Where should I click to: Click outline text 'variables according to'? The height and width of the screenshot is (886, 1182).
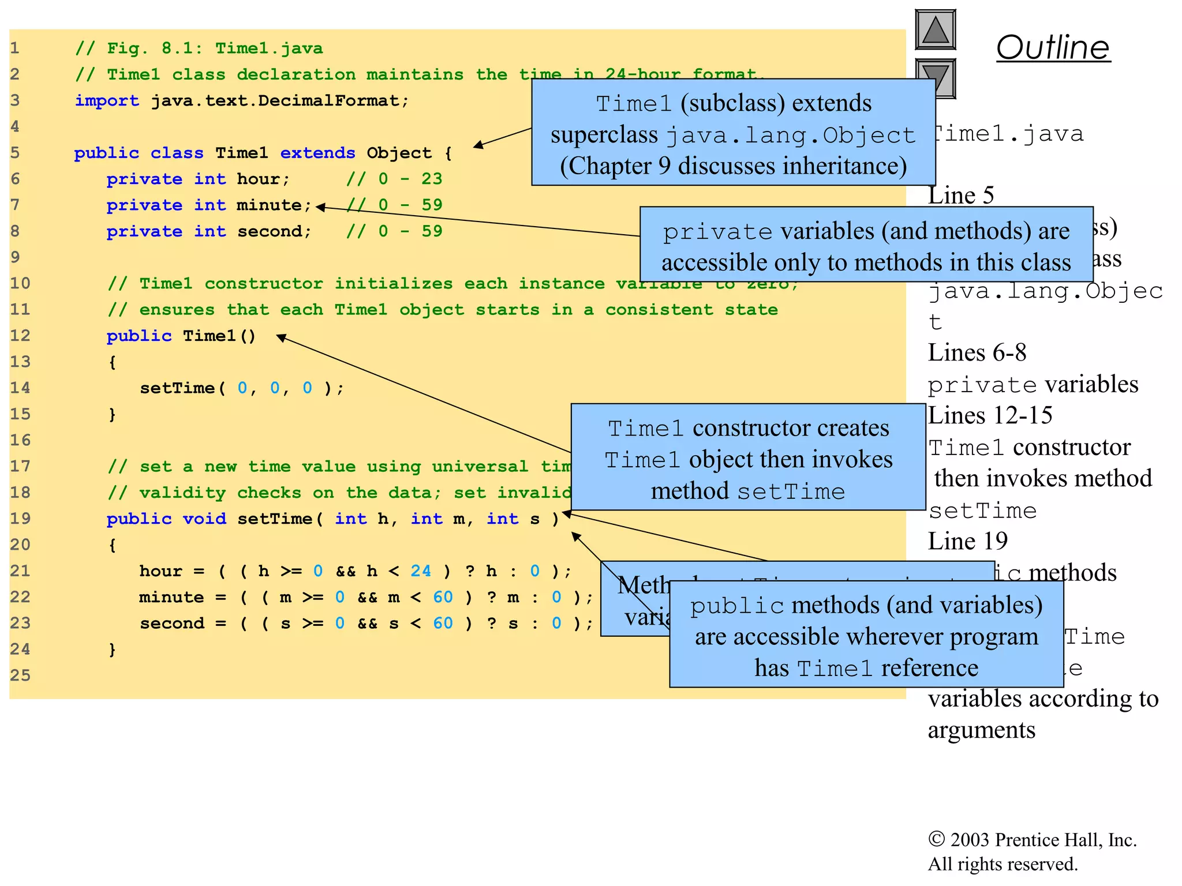coord(1043,699)
